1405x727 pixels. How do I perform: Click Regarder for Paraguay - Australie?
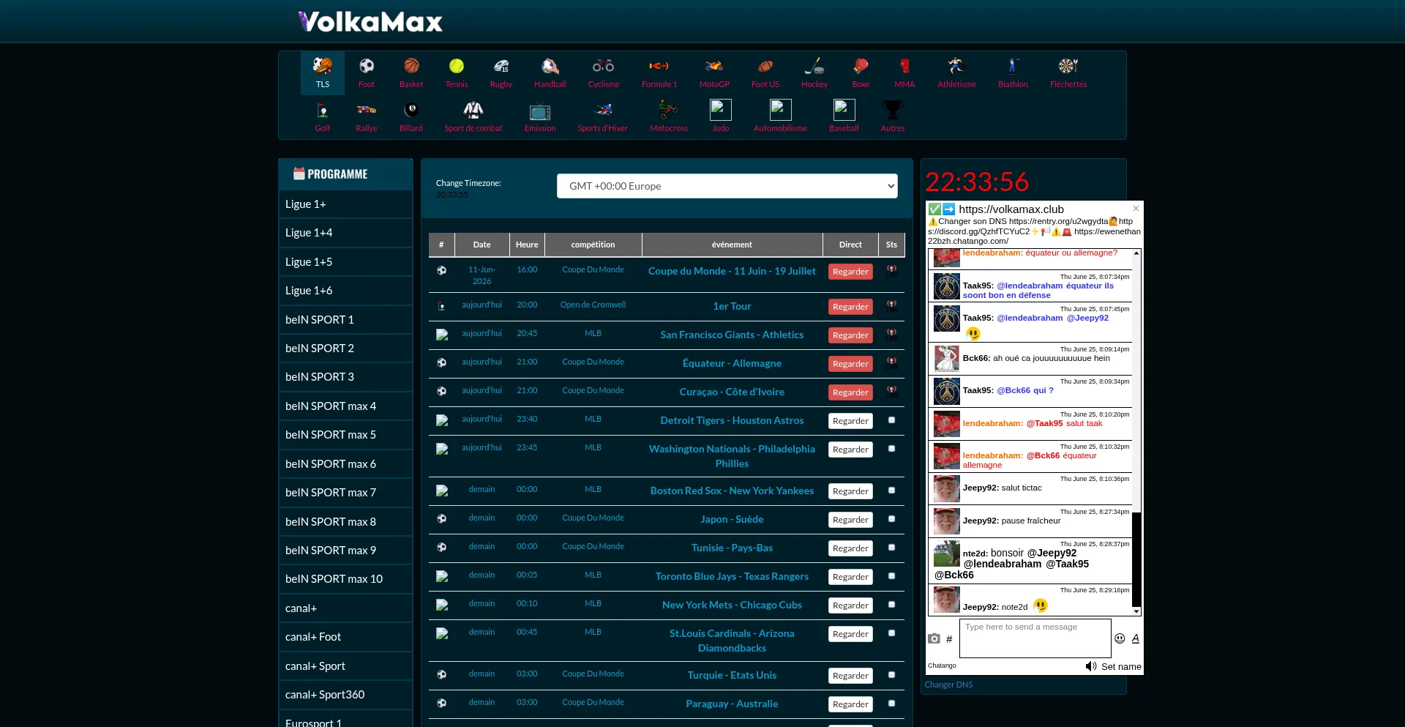850,704
